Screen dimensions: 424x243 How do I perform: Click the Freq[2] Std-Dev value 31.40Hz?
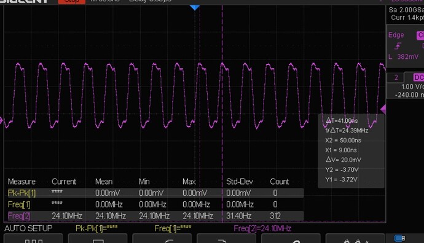tap(239, 216)
